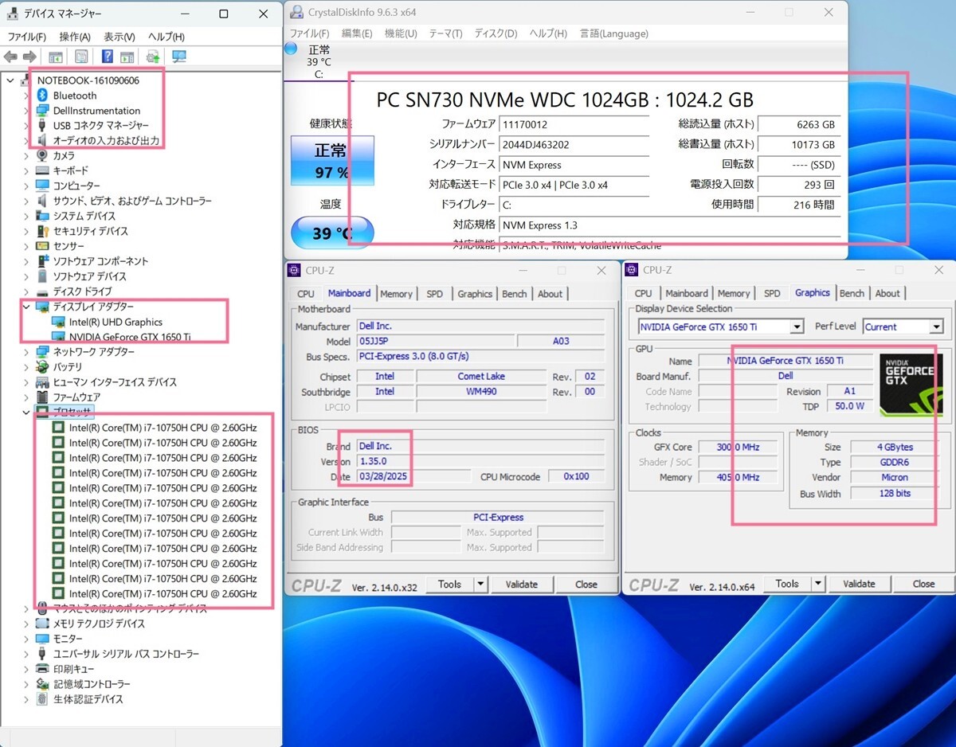The width and height of the screenshot is (956, 747).
Task: Expand the カメラ category
Action: (x=25, y=155)
